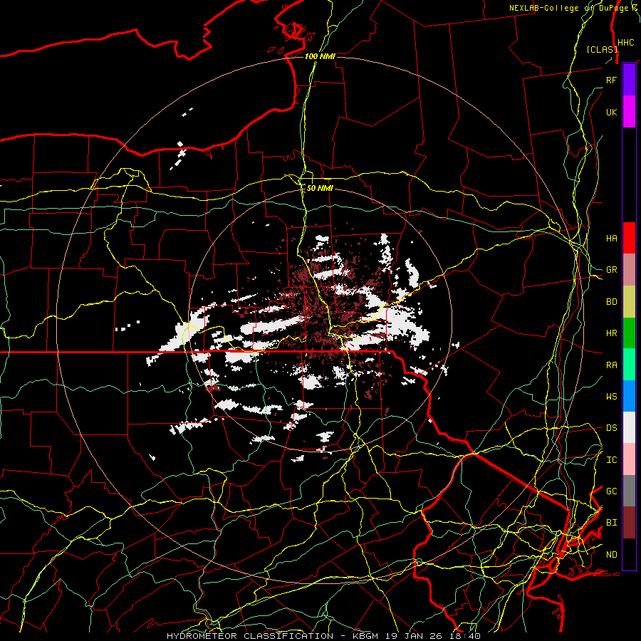Click the WS blue legend swatch
This screenshot has width=641, height=641.
tap(629, 396)
